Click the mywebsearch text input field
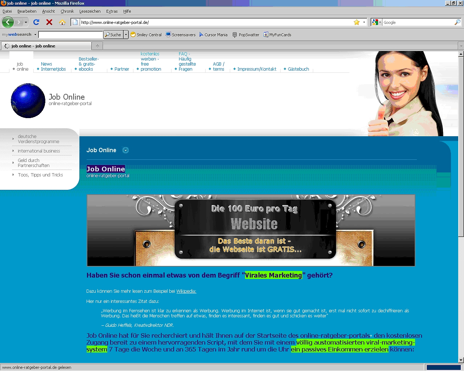Screen dimensions: 464x371 click(71, 35)
